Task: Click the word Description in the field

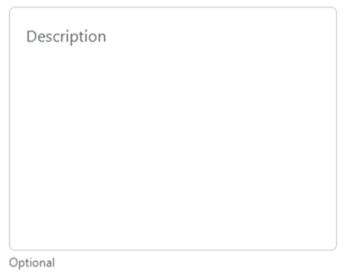Action: 66,37
